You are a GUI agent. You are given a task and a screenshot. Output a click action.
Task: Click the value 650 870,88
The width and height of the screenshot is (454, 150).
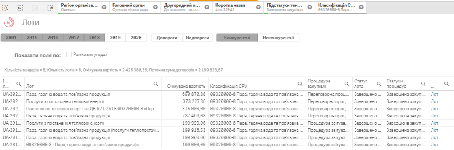(194, 94)
